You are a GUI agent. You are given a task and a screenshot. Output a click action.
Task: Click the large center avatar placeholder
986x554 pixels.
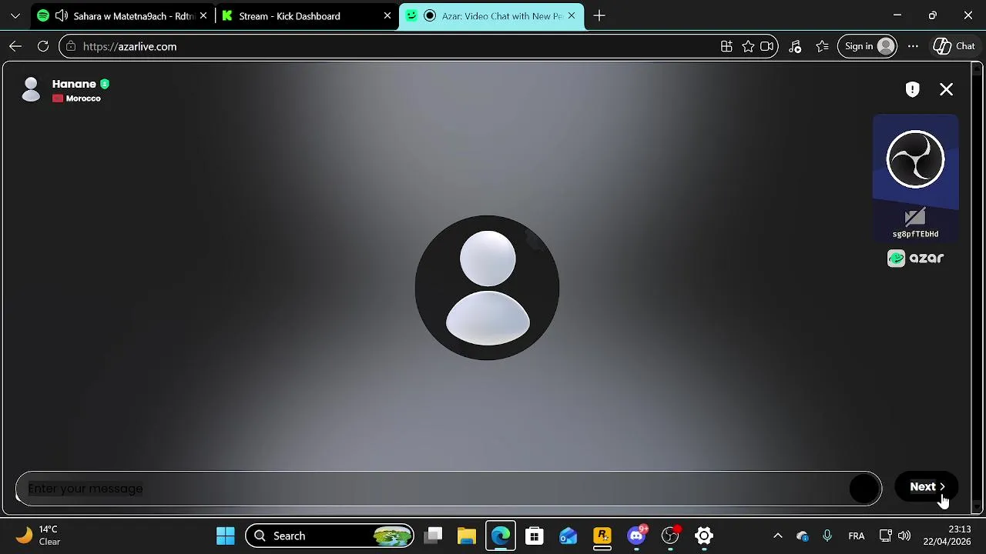point(487,288)
